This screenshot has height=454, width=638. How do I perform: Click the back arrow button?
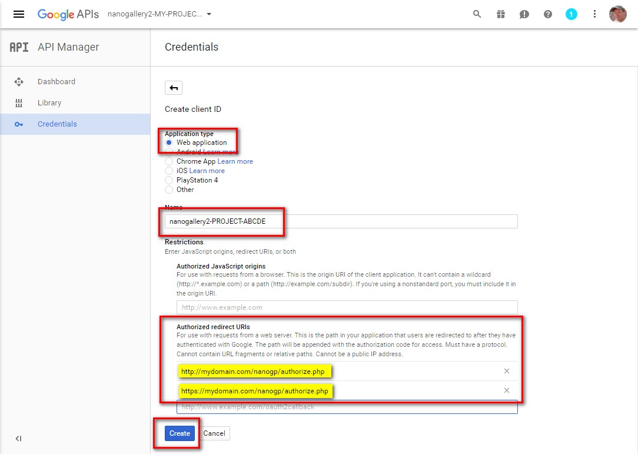[174, 88]
